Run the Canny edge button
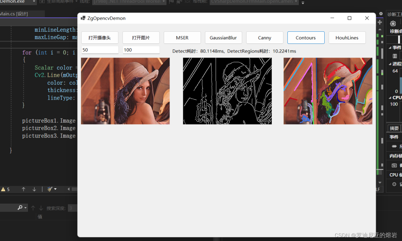402x241 pixels. coord(265,38)
